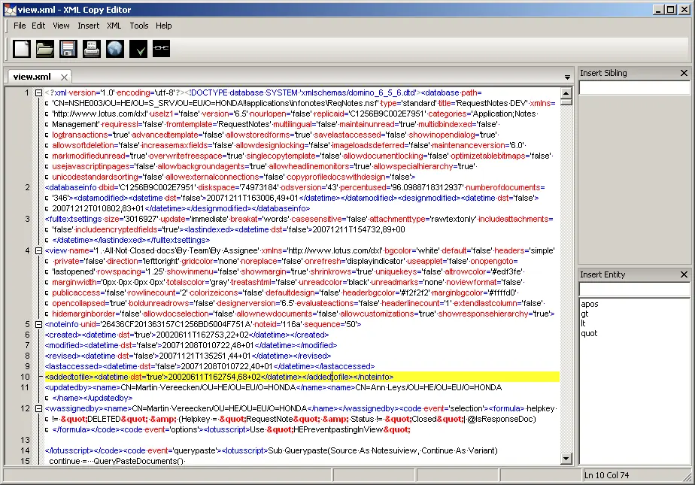Select the 'apos' entity
Screen dimensions: 695x485
click(x=590, y=305)
